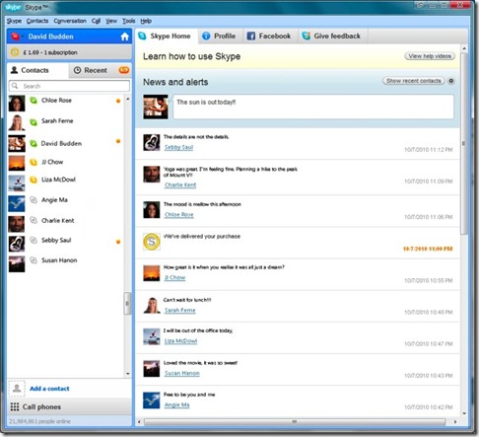The width and height of the screenshot is (479, 437).
Task: Open Susan Hanon link in news feed
Action: [x=182, y=373]
